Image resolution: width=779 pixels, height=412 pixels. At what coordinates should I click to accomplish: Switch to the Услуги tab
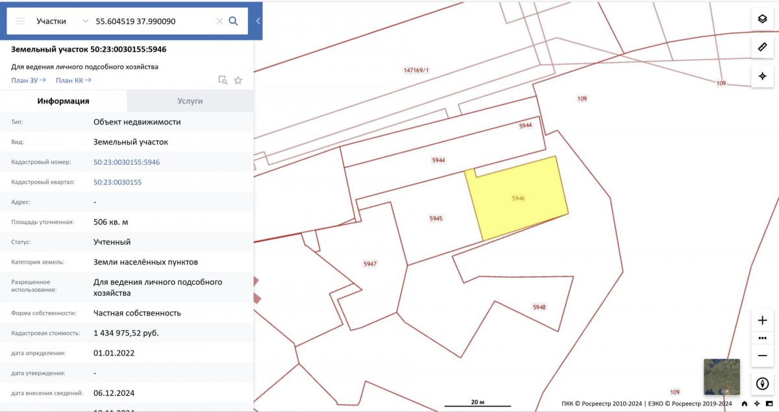pos(190,101)
